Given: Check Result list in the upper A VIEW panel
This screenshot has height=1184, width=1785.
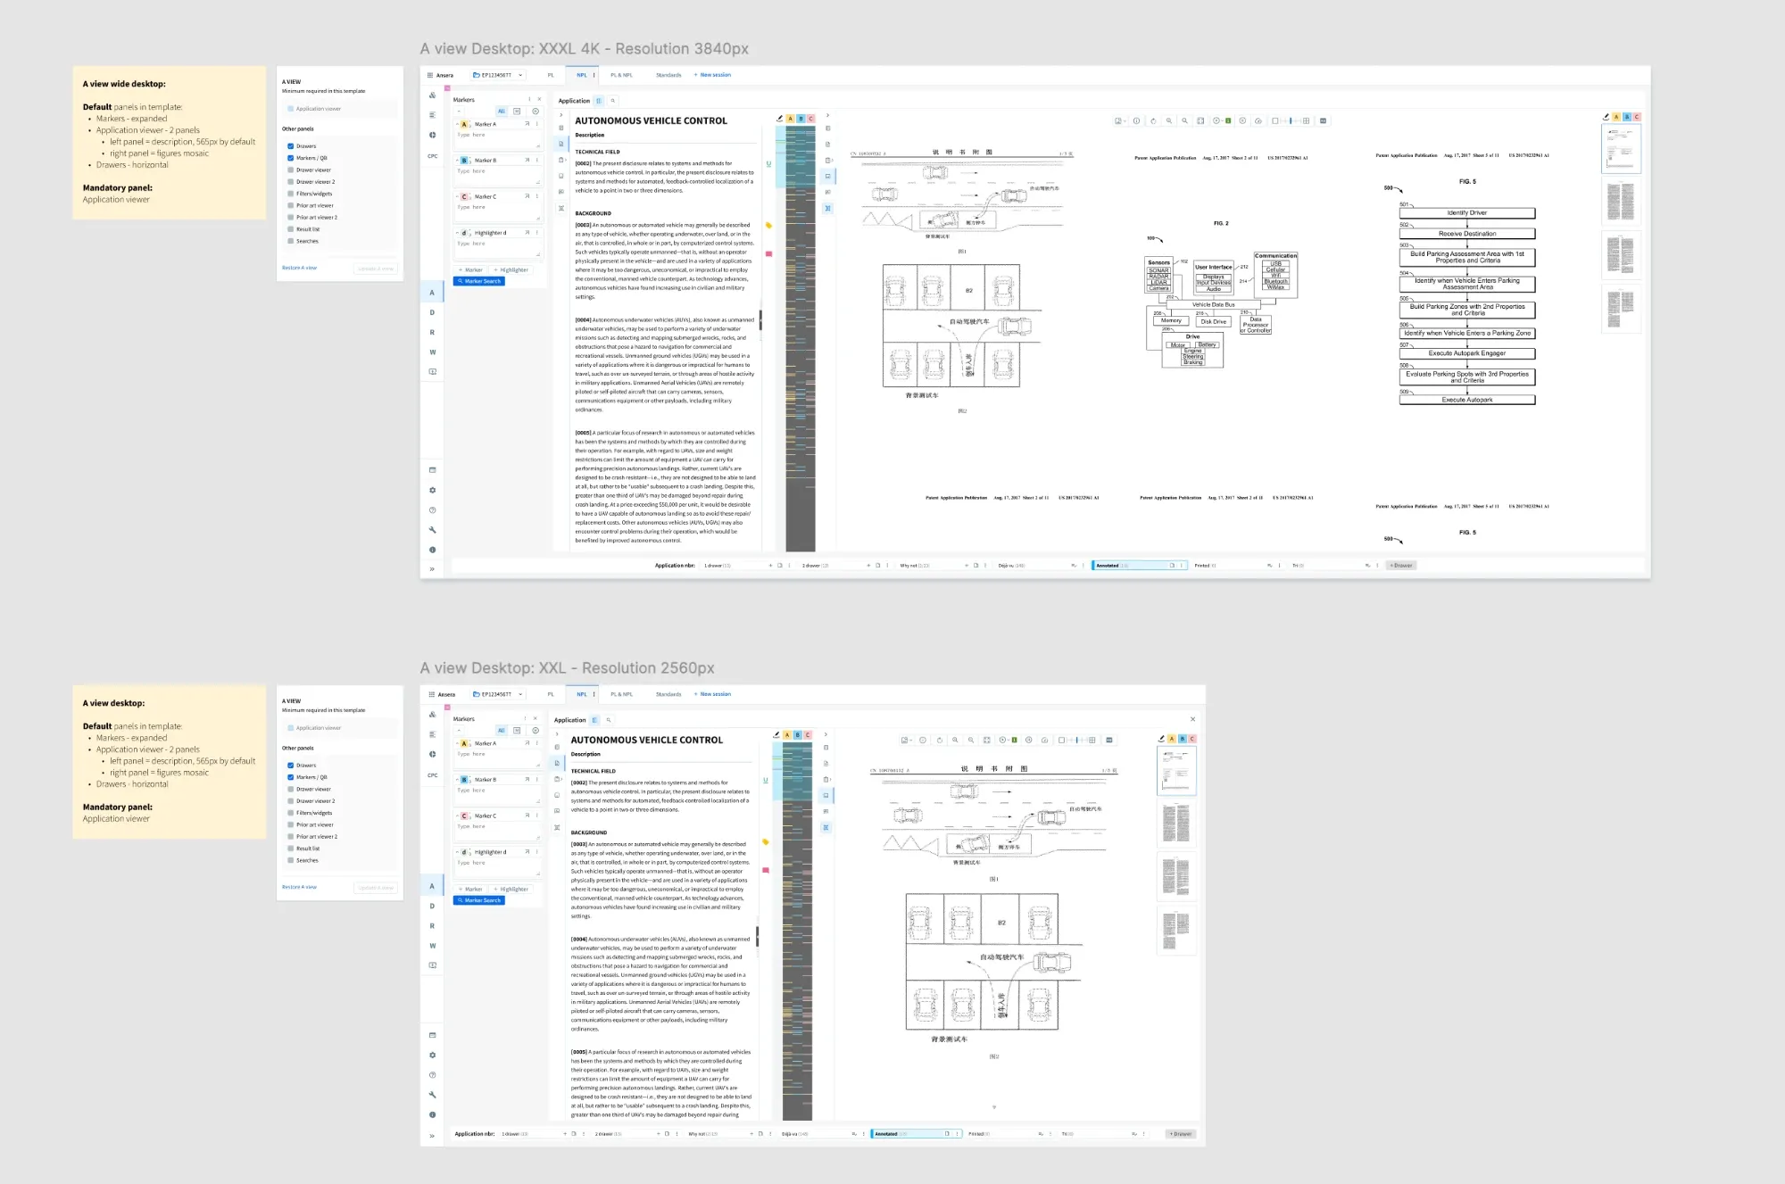Looking at the screenshot, I should (x=291, y=229).
